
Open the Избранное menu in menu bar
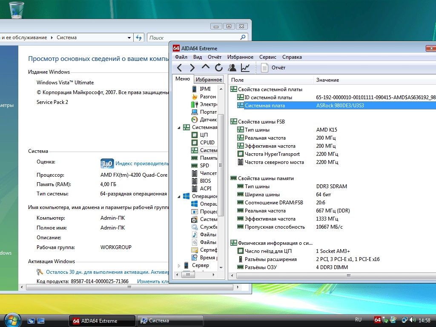[x=240, y=57]
